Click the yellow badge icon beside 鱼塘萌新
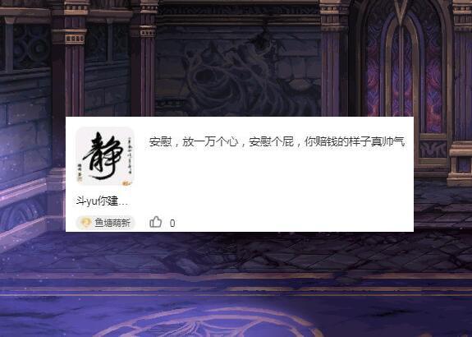This screenshot has width=472, height=337. (86, 223)
